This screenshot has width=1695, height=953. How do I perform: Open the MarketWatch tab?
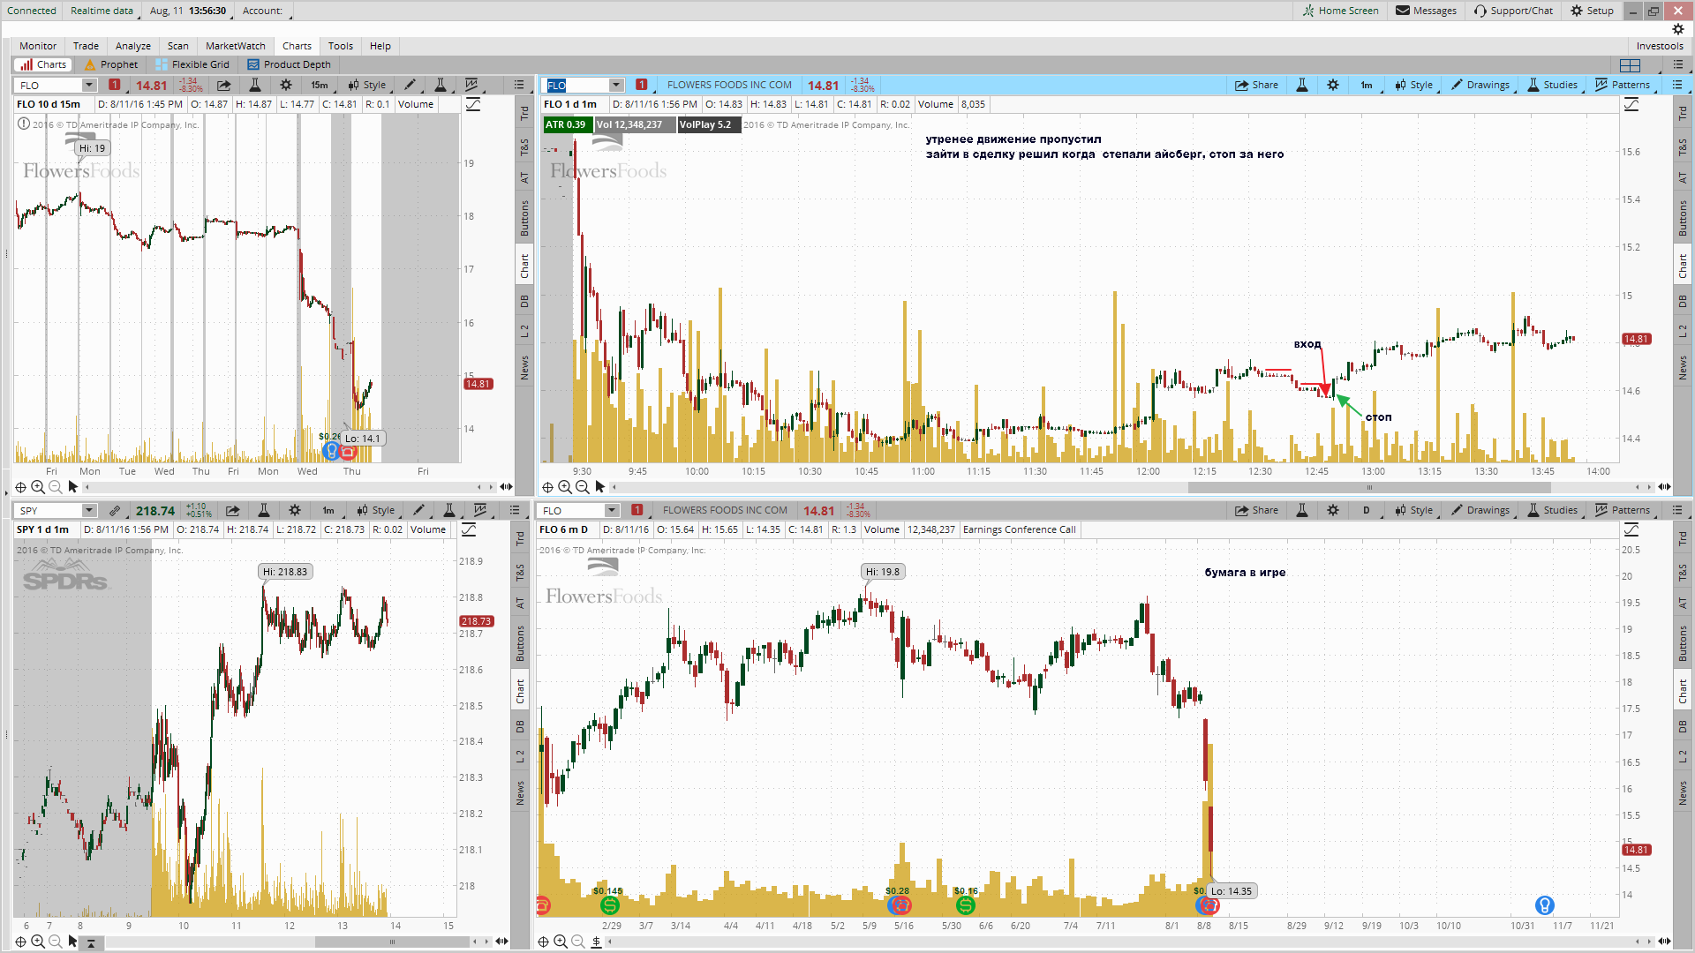tap(236, 46)
